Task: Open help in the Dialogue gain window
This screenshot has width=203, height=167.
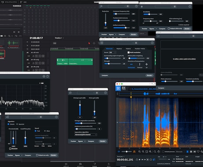Action: 105,93
